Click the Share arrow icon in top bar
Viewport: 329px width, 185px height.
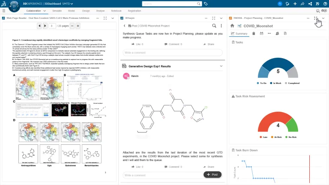point(302,4)
